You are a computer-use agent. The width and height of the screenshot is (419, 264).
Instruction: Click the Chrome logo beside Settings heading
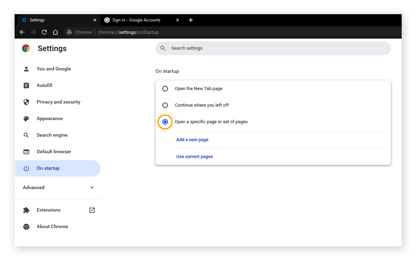point(26,48)
